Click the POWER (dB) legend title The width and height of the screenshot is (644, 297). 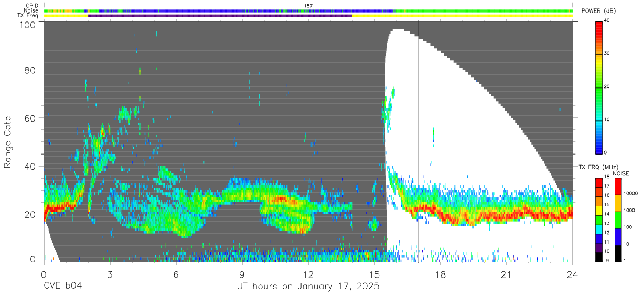[x=598, y=11]
